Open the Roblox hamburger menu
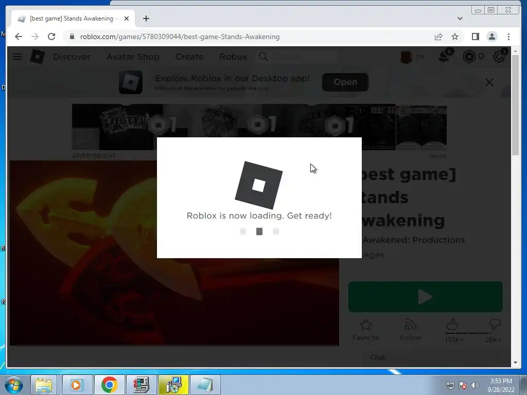The height and width of the screenshot is (395, 527). 17,57
